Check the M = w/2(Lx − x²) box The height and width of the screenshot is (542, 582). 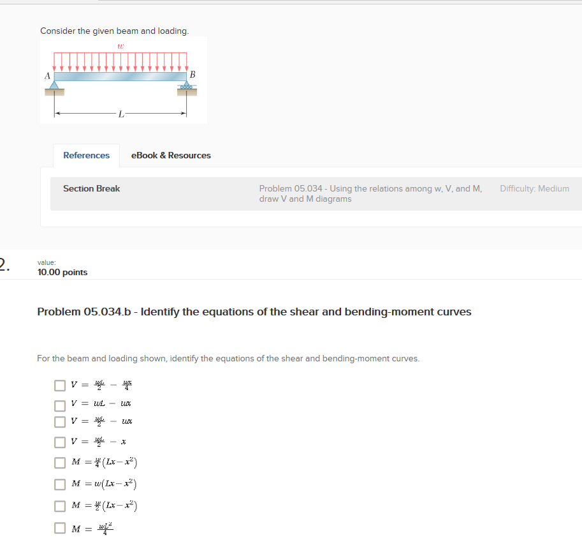(x=60, y=506)
